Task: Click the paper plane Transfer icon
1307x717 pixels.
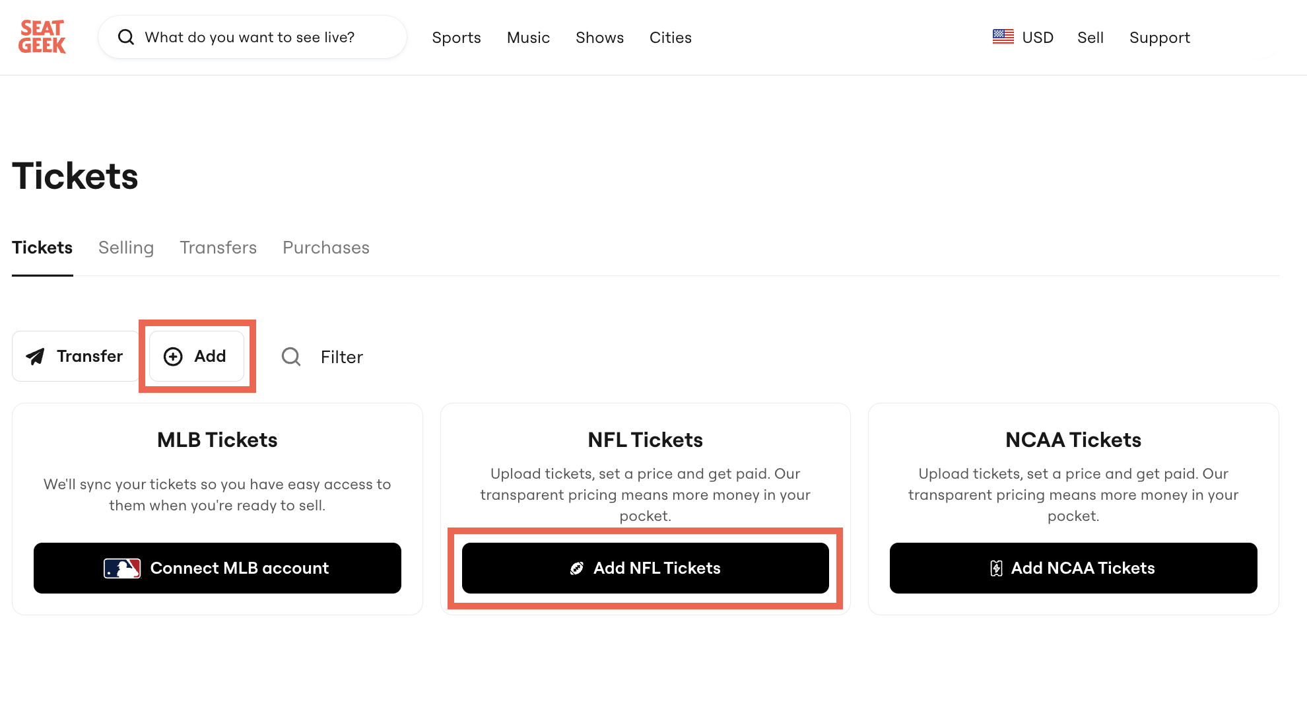Action: tap(35, 357)
